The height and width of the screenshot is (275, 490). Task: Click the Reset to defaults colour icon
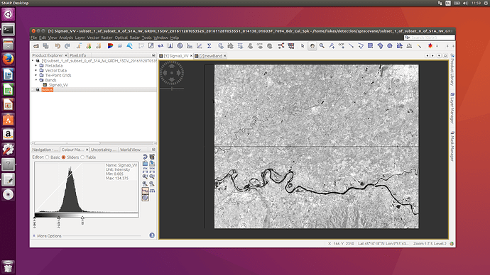pyautogui.click(x=145, y=157)
